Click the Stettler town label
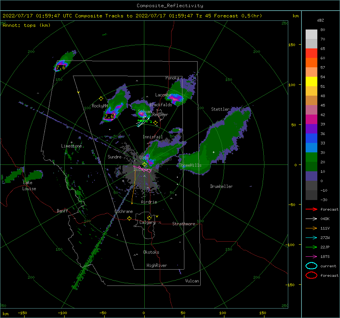Screen dimensions: 340x318 point(220,109)
